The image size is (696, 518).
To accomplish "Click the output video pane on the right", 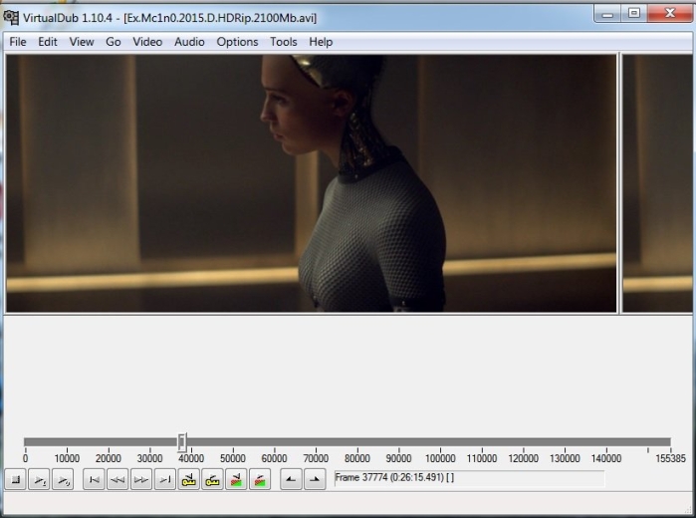I will click(x=657, y=183).
